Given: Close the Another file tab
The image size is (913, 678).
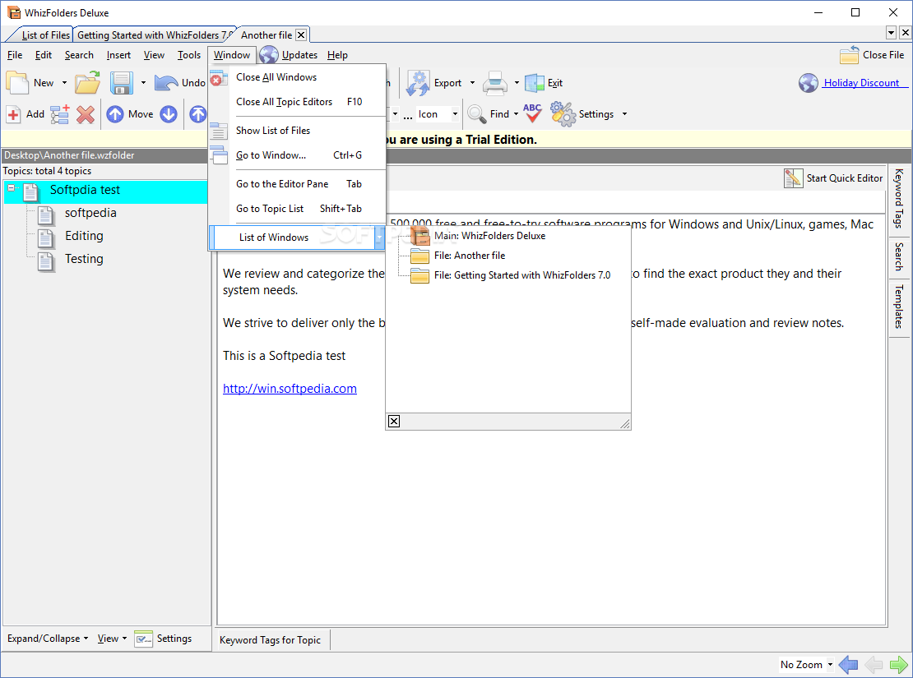Looking at the screenshot, I should point(301,35).
